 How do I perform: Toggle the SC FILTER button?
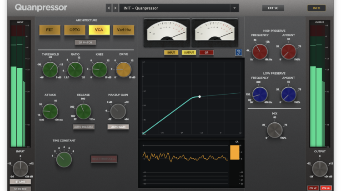(x=20, y=189)
